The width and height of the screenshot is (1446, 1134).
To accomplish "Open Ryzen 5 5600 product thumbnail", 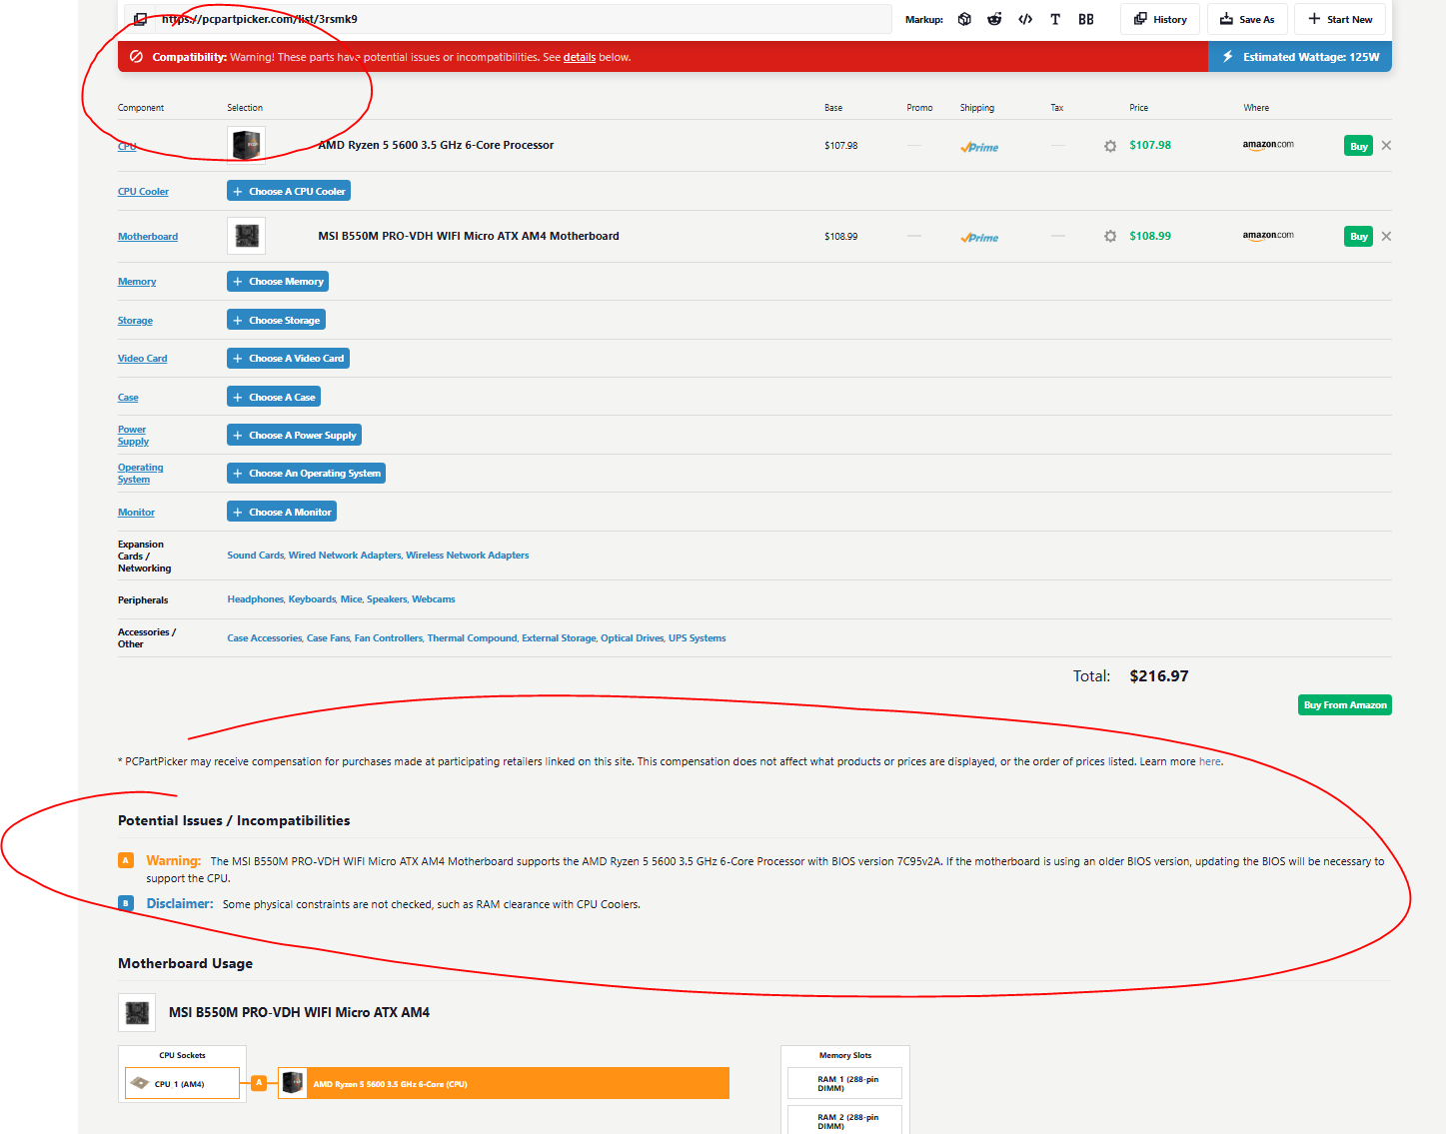I will (x=246, y=145).
